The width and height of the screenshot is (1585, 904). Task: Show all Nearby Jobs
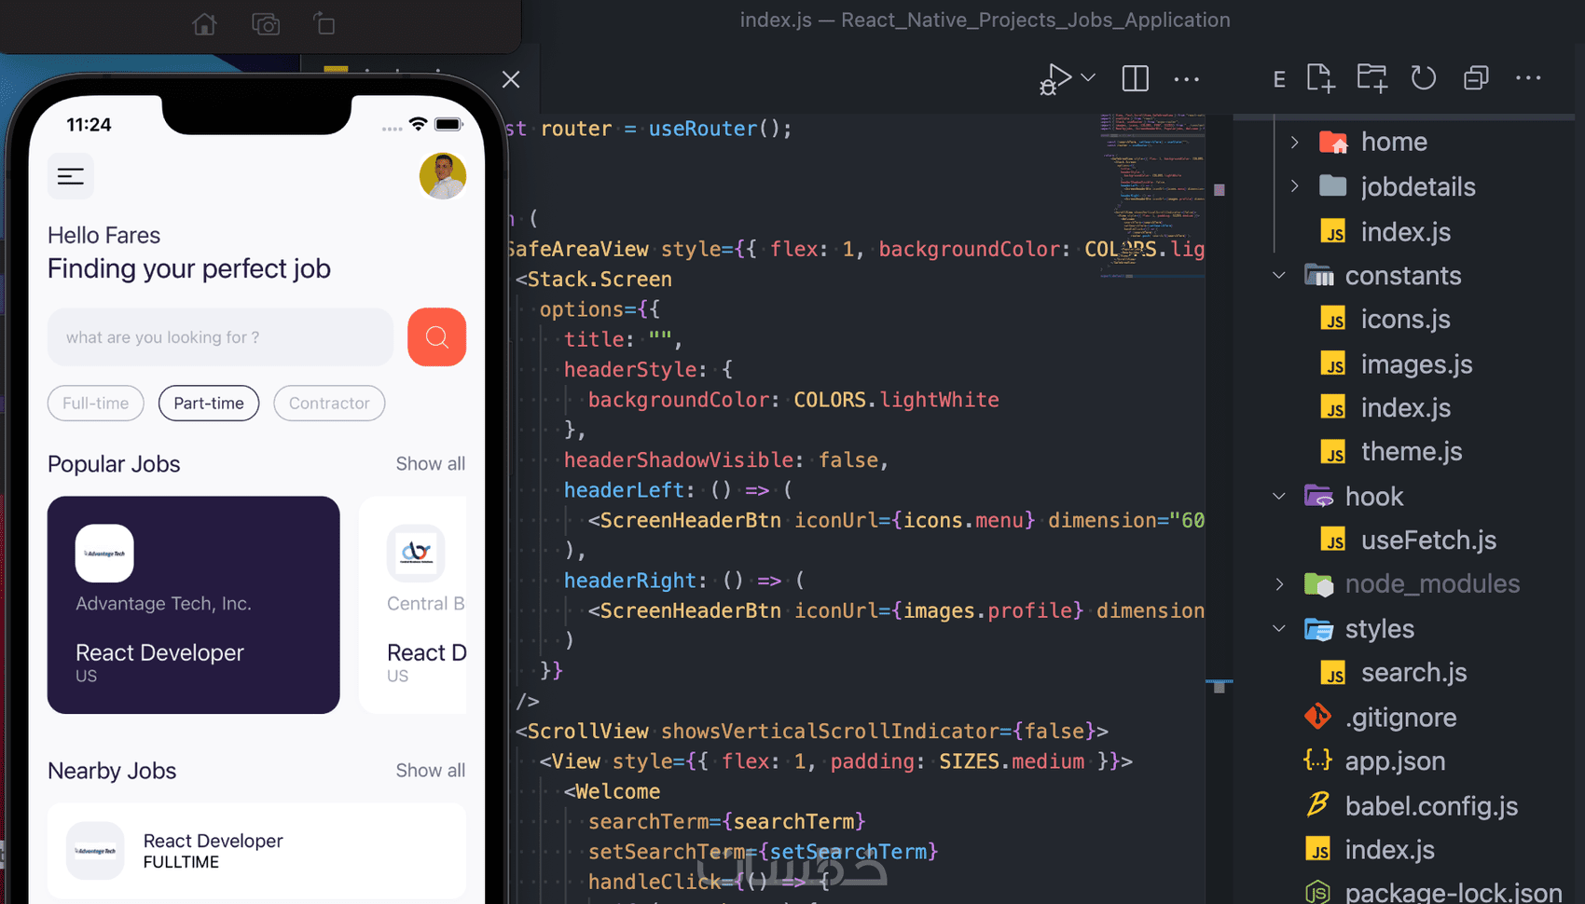430,771
